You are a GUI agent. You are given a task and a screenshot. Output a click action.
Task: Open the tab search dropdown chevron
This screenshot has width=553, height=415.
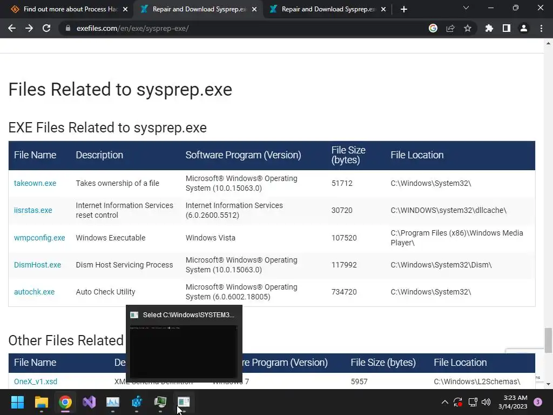[x=466, y=8]
